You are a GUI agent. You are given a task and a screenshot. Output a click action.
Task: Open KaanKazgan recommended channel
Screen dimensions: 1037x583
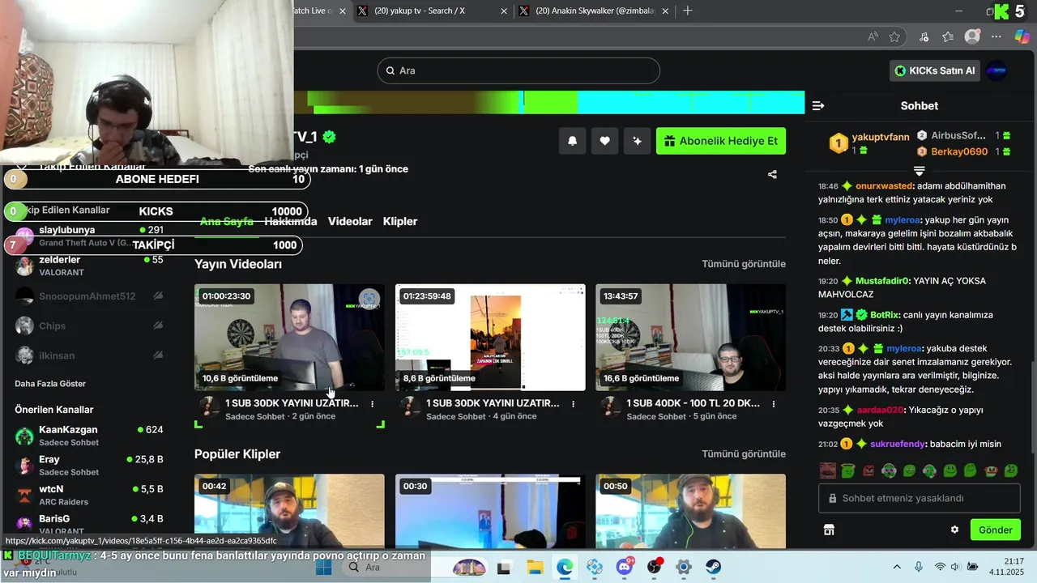[x=89, y=436]
